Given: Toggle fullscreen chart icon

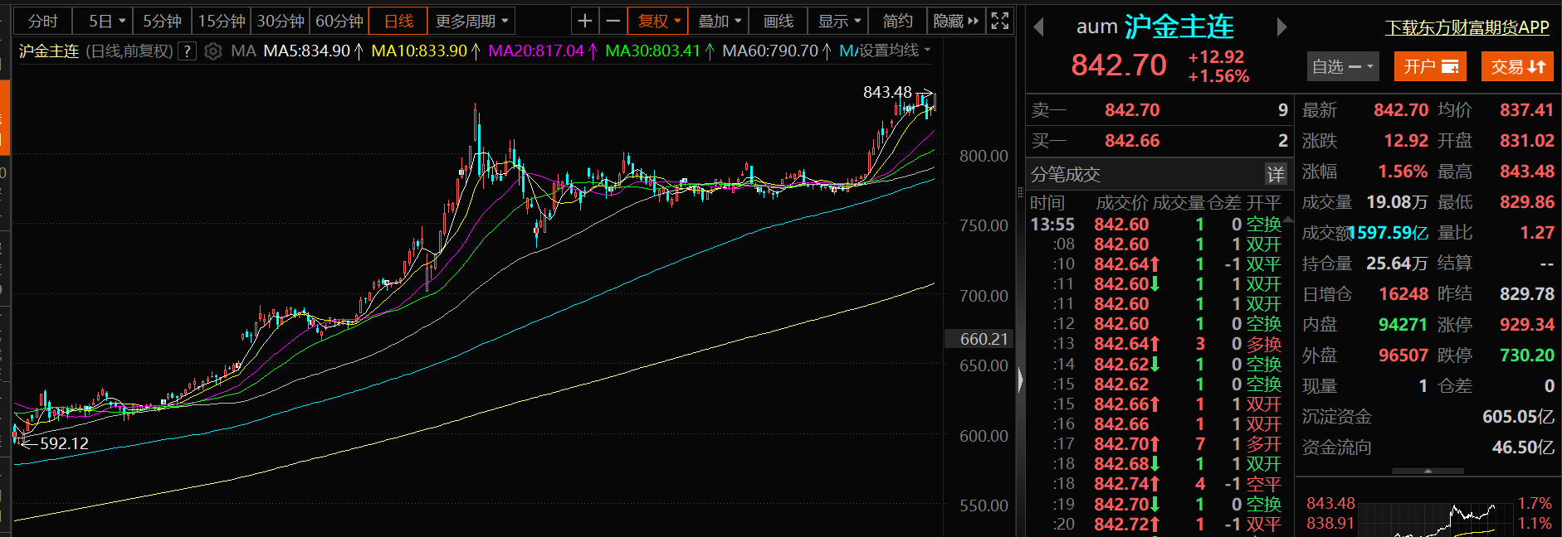Looking at the screenshot, I should pos(1000,21).
